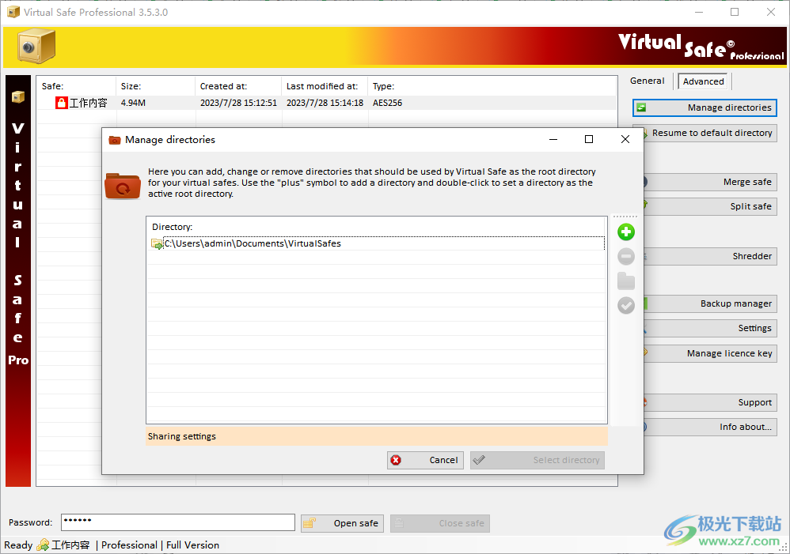790x554 pixels.
Task: Click the Manage directories button icon
Action: coord(641,107)
